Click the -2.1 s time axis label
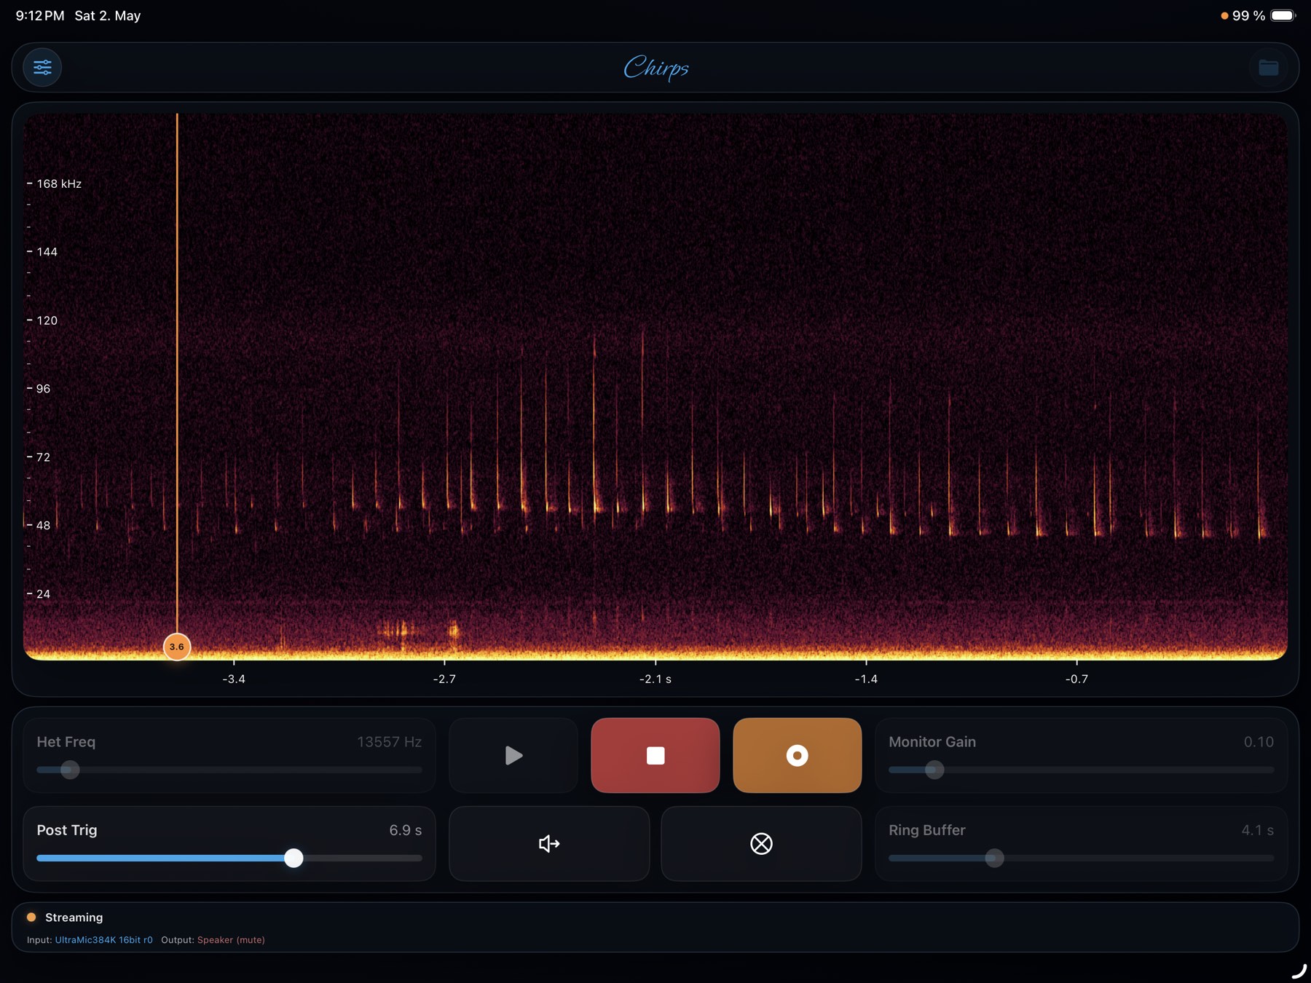The width and height of the screenshot is (1311, 983). pos(655,679)
